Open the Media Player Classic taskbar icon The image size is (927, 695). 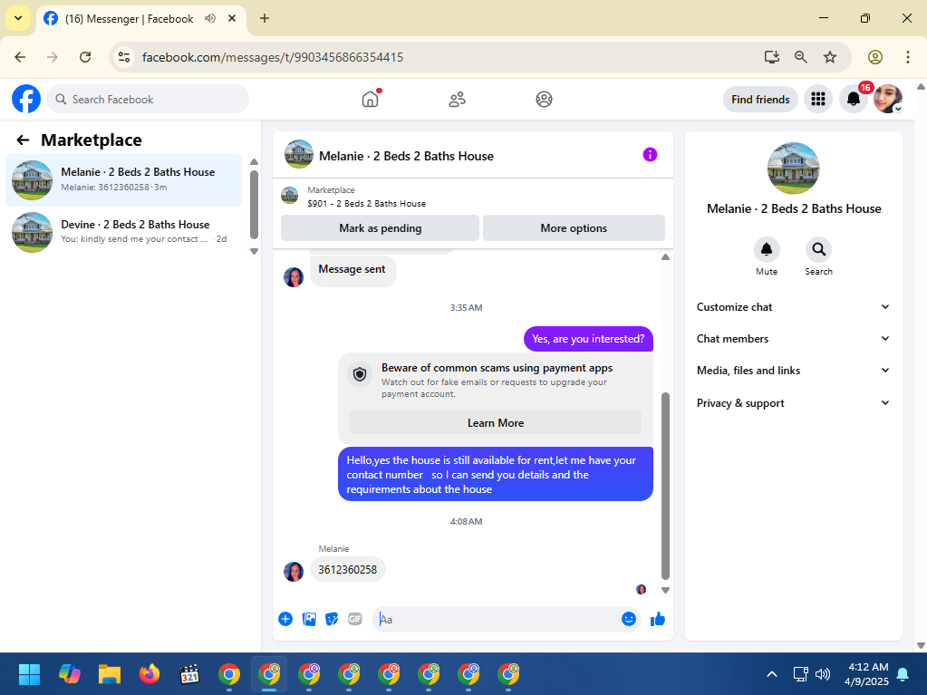tap(189, 674)
